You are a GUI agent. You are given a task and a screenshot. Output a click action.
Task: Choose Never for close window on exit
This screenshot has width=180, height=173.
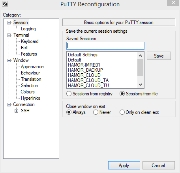[x=96, y=112]
